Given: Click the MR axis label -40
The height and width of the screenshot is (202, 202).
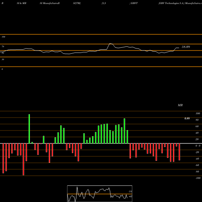Looking at the screenshot, I should click(197, 159).
